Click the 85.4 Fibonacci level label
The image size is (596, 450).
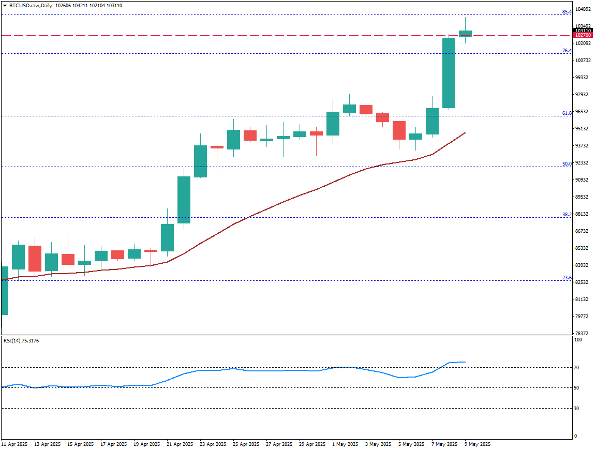click(567, 12)
